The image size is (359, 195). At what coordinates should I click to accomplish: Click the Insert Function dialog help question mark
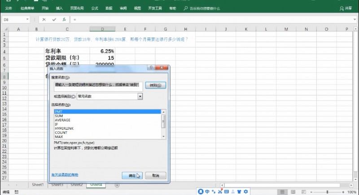coord(151,68)
